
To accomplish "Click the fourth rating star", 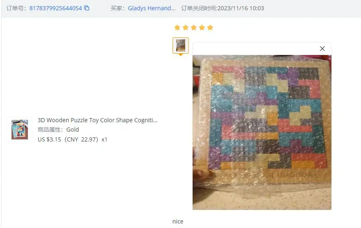I will click(x=202, y=27).
